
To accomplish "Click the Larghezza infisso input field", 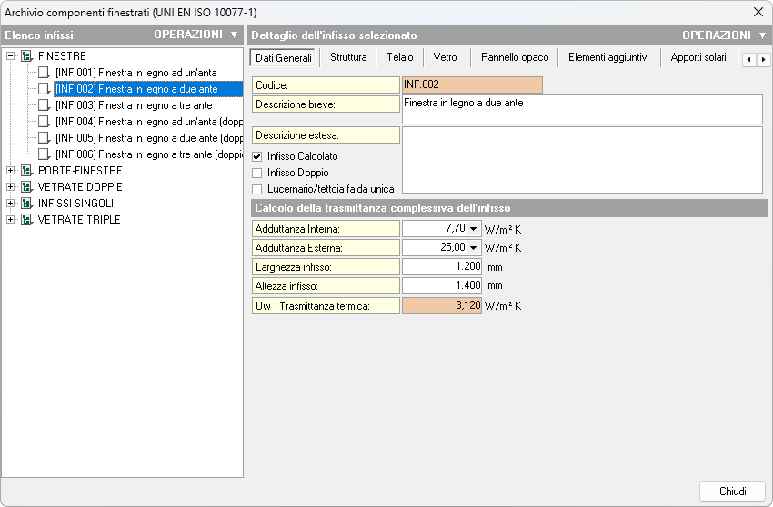I will tap(442, 267).
